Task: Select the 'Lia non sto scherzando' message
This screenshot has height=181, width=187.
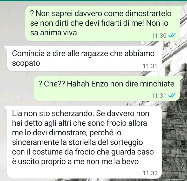Action: [x=84, y=142]
